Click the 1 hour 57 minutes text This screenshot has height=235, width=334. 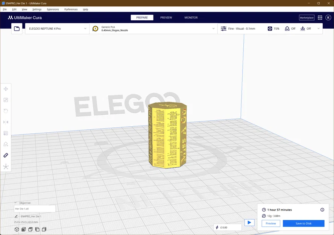coord(279,210)
